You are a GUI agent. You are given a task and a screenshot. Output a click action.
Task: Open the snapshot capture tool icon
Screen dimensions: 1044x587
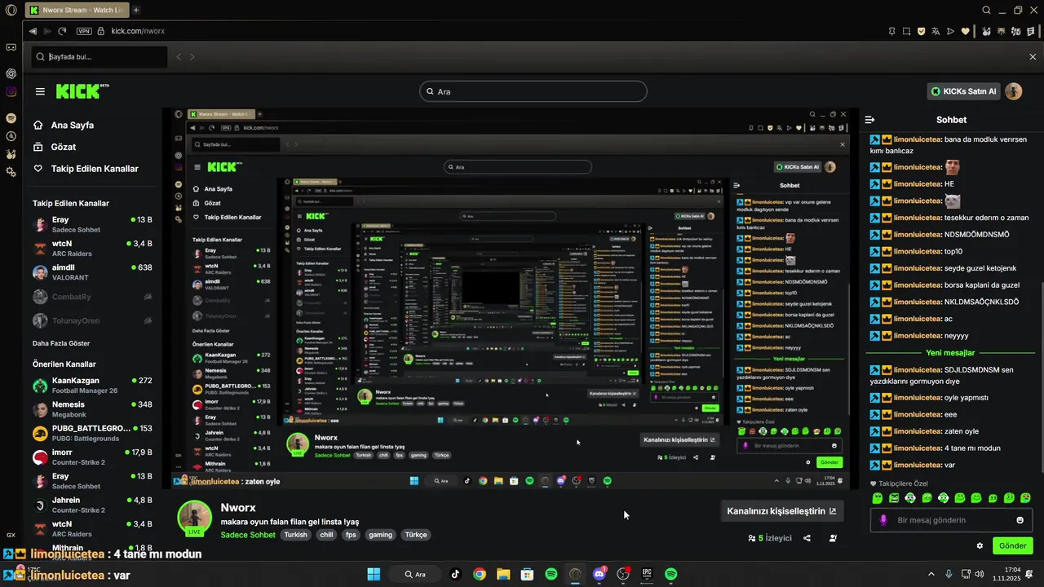(906, 31)
